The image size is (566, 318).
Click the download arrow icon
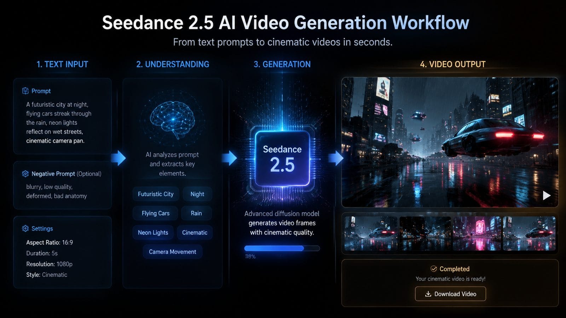point(428,294)
